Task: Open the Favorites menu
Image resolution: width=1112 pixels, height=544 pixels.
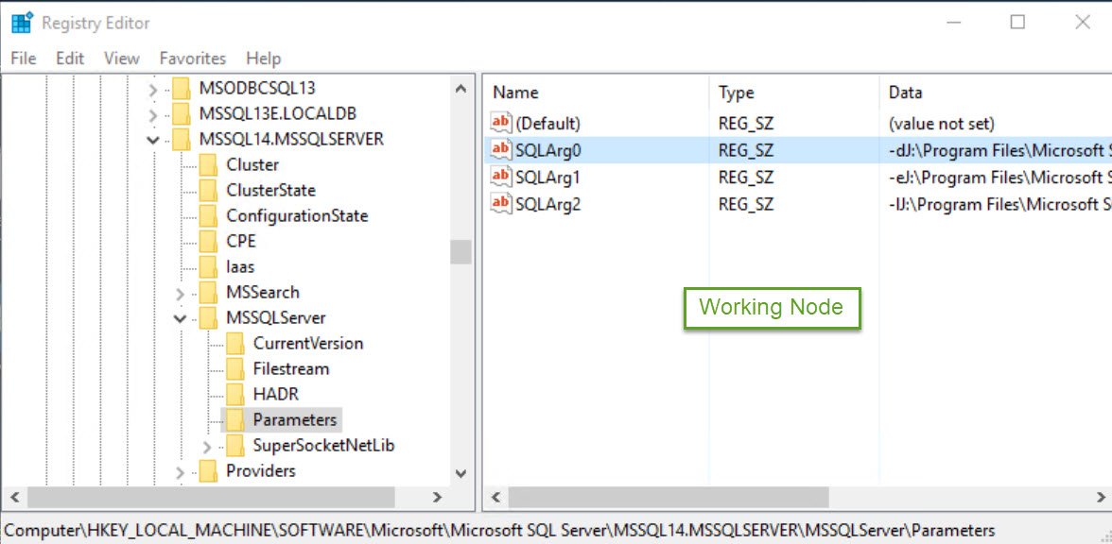Action: [192, 59]
